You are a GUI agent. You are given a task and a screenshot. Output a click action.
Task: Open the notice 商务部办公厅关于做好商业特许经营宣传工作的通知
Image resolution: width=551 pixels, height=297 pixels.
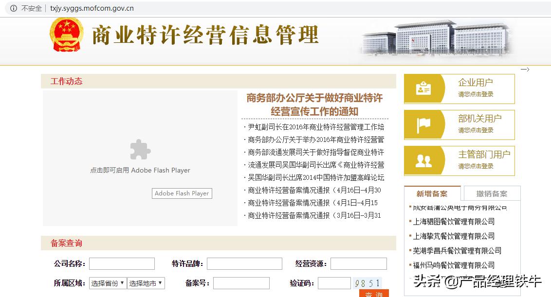coord(313,105)
